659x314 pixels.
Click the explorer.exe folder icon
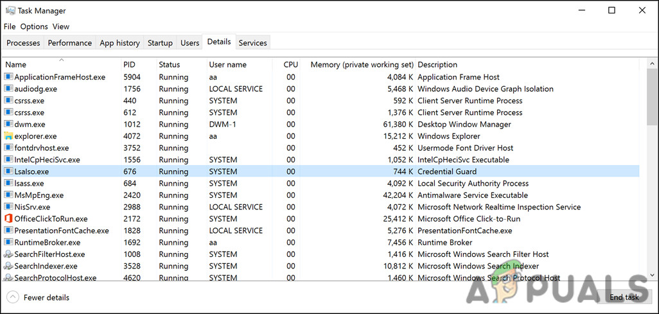[8, 136]
